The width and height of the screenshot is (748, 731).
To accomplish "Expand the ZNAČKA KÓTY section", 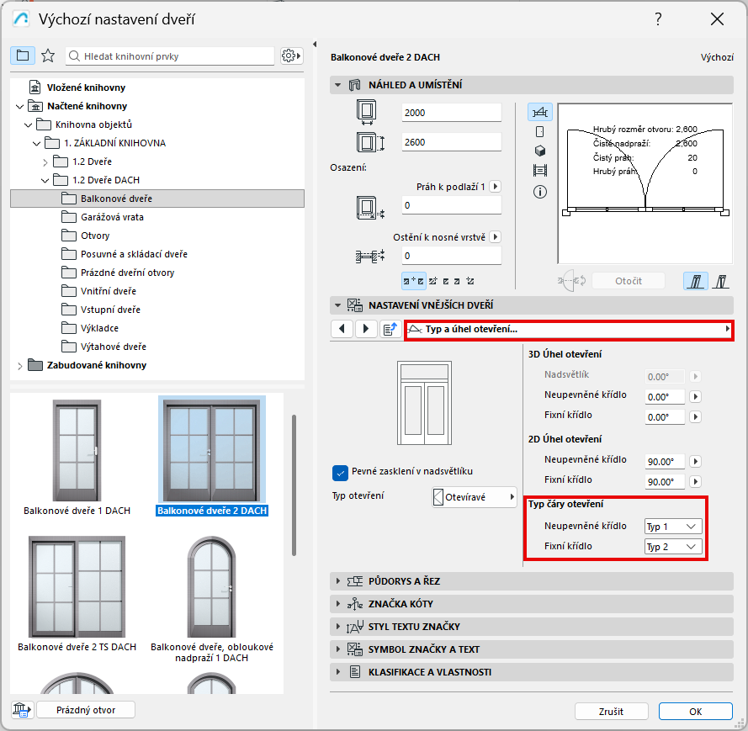I will pos(337,604).
